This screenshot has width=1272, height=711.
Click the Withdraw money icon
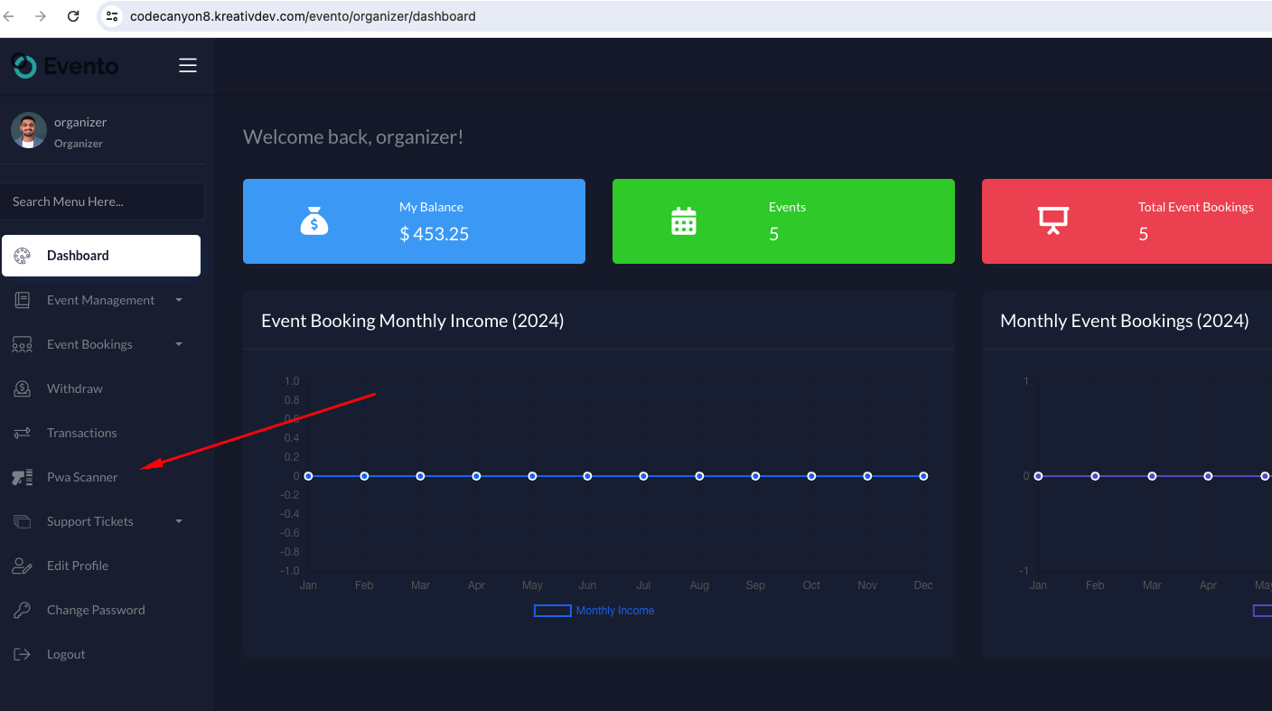(23, 388)
